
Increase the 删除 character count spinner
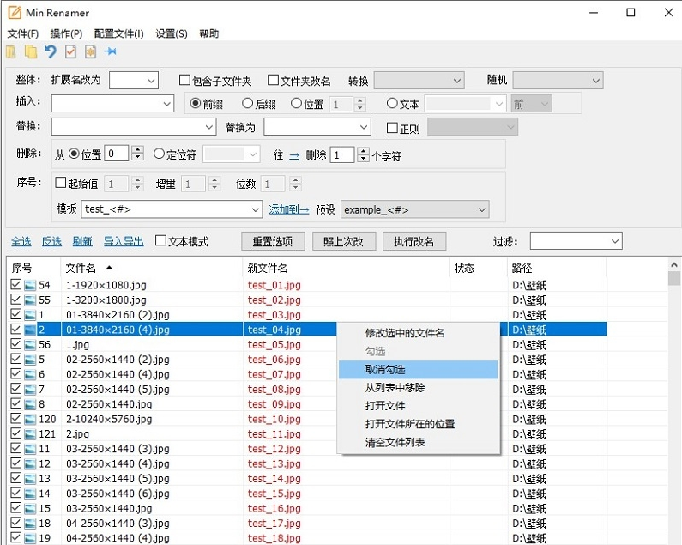(x=363, y=151)
